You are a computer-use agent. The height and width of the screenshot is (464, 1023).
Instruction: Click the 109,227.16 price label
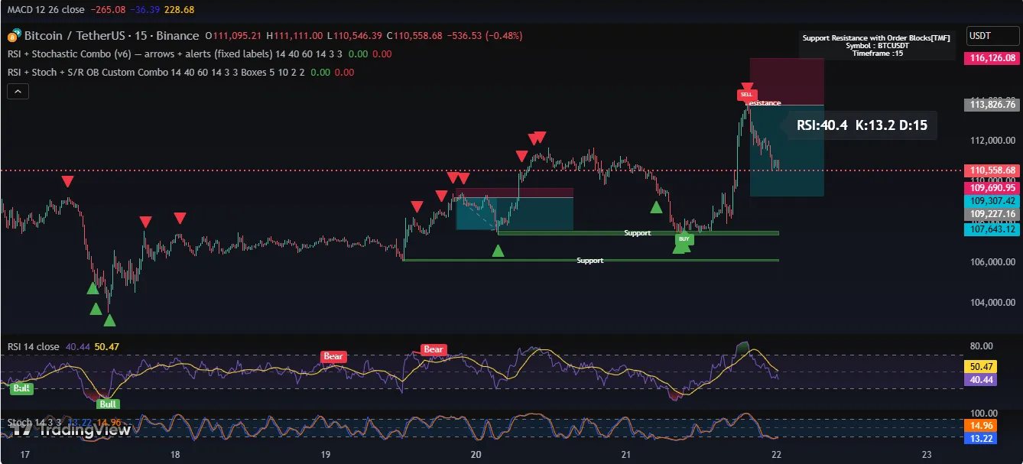(x=992, y=214)
